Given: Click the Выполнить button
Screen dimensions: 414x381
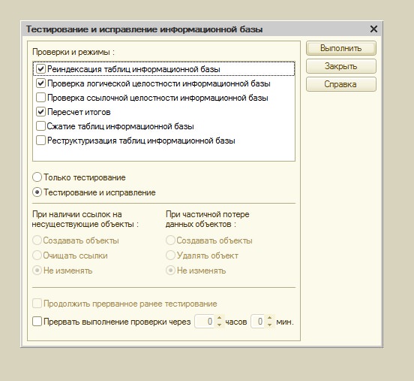Looking at the screenshot, I should pos(340,48).
